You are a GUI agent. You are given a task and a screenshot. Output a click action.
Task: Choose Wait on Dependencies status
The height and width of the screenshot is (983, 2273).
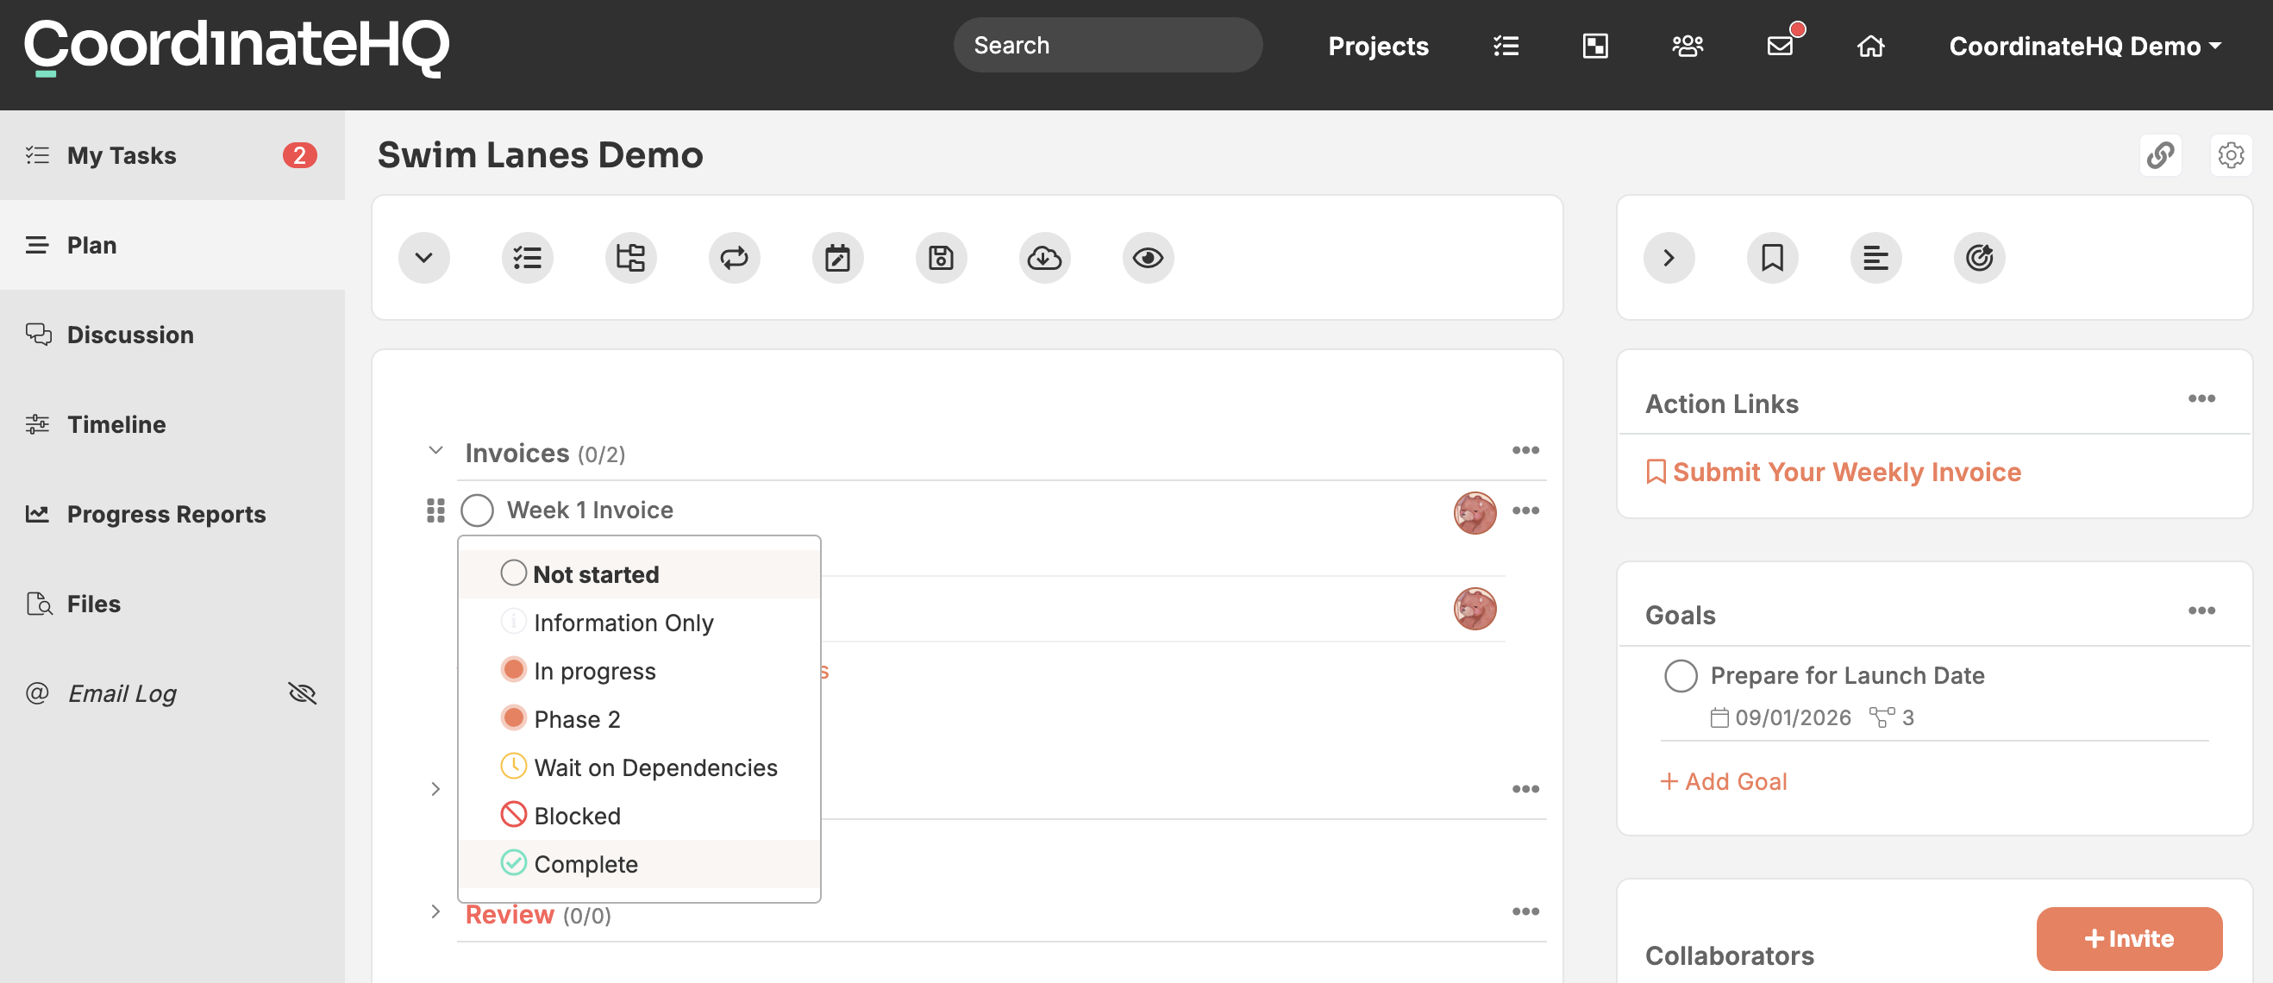(639, 767)
